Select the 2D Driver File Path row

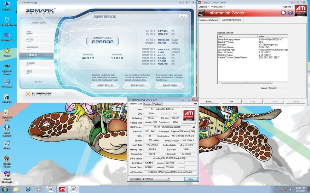click(x=252, y=50)
